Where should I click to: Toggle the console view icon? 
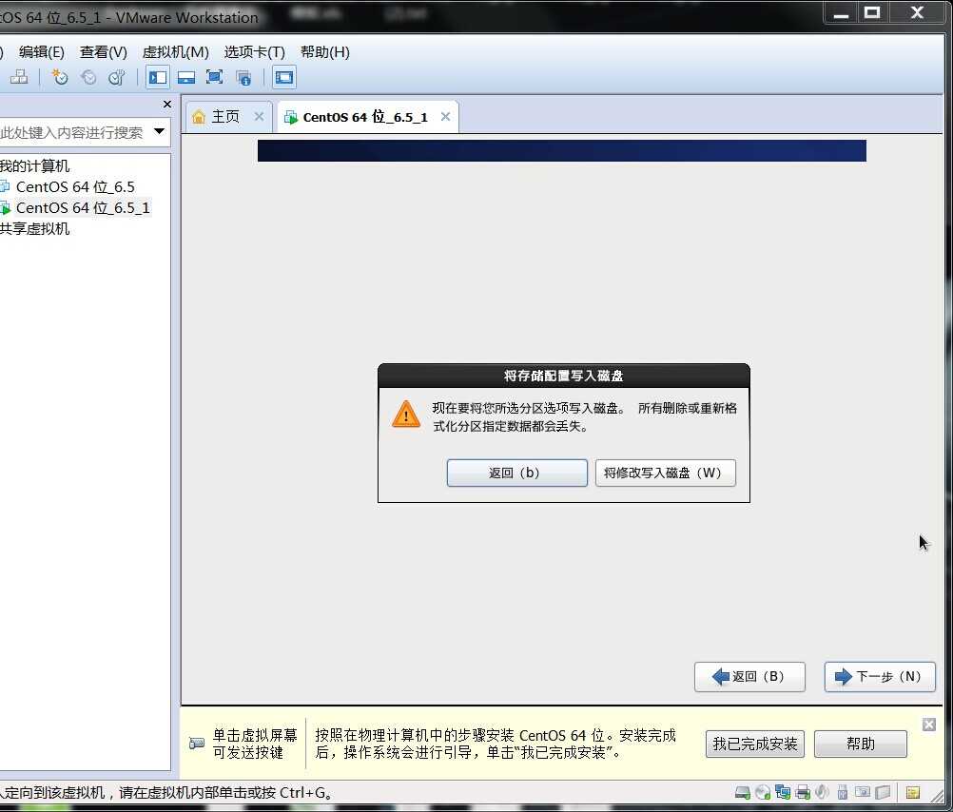(x=283, y=77)
